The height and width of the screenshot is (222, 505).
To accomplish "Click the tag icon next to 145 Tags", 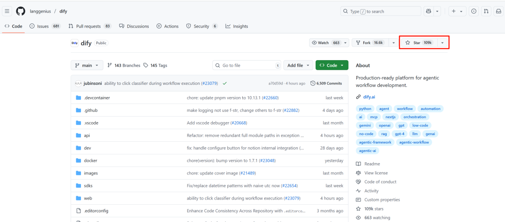I will tap(145, 65).
